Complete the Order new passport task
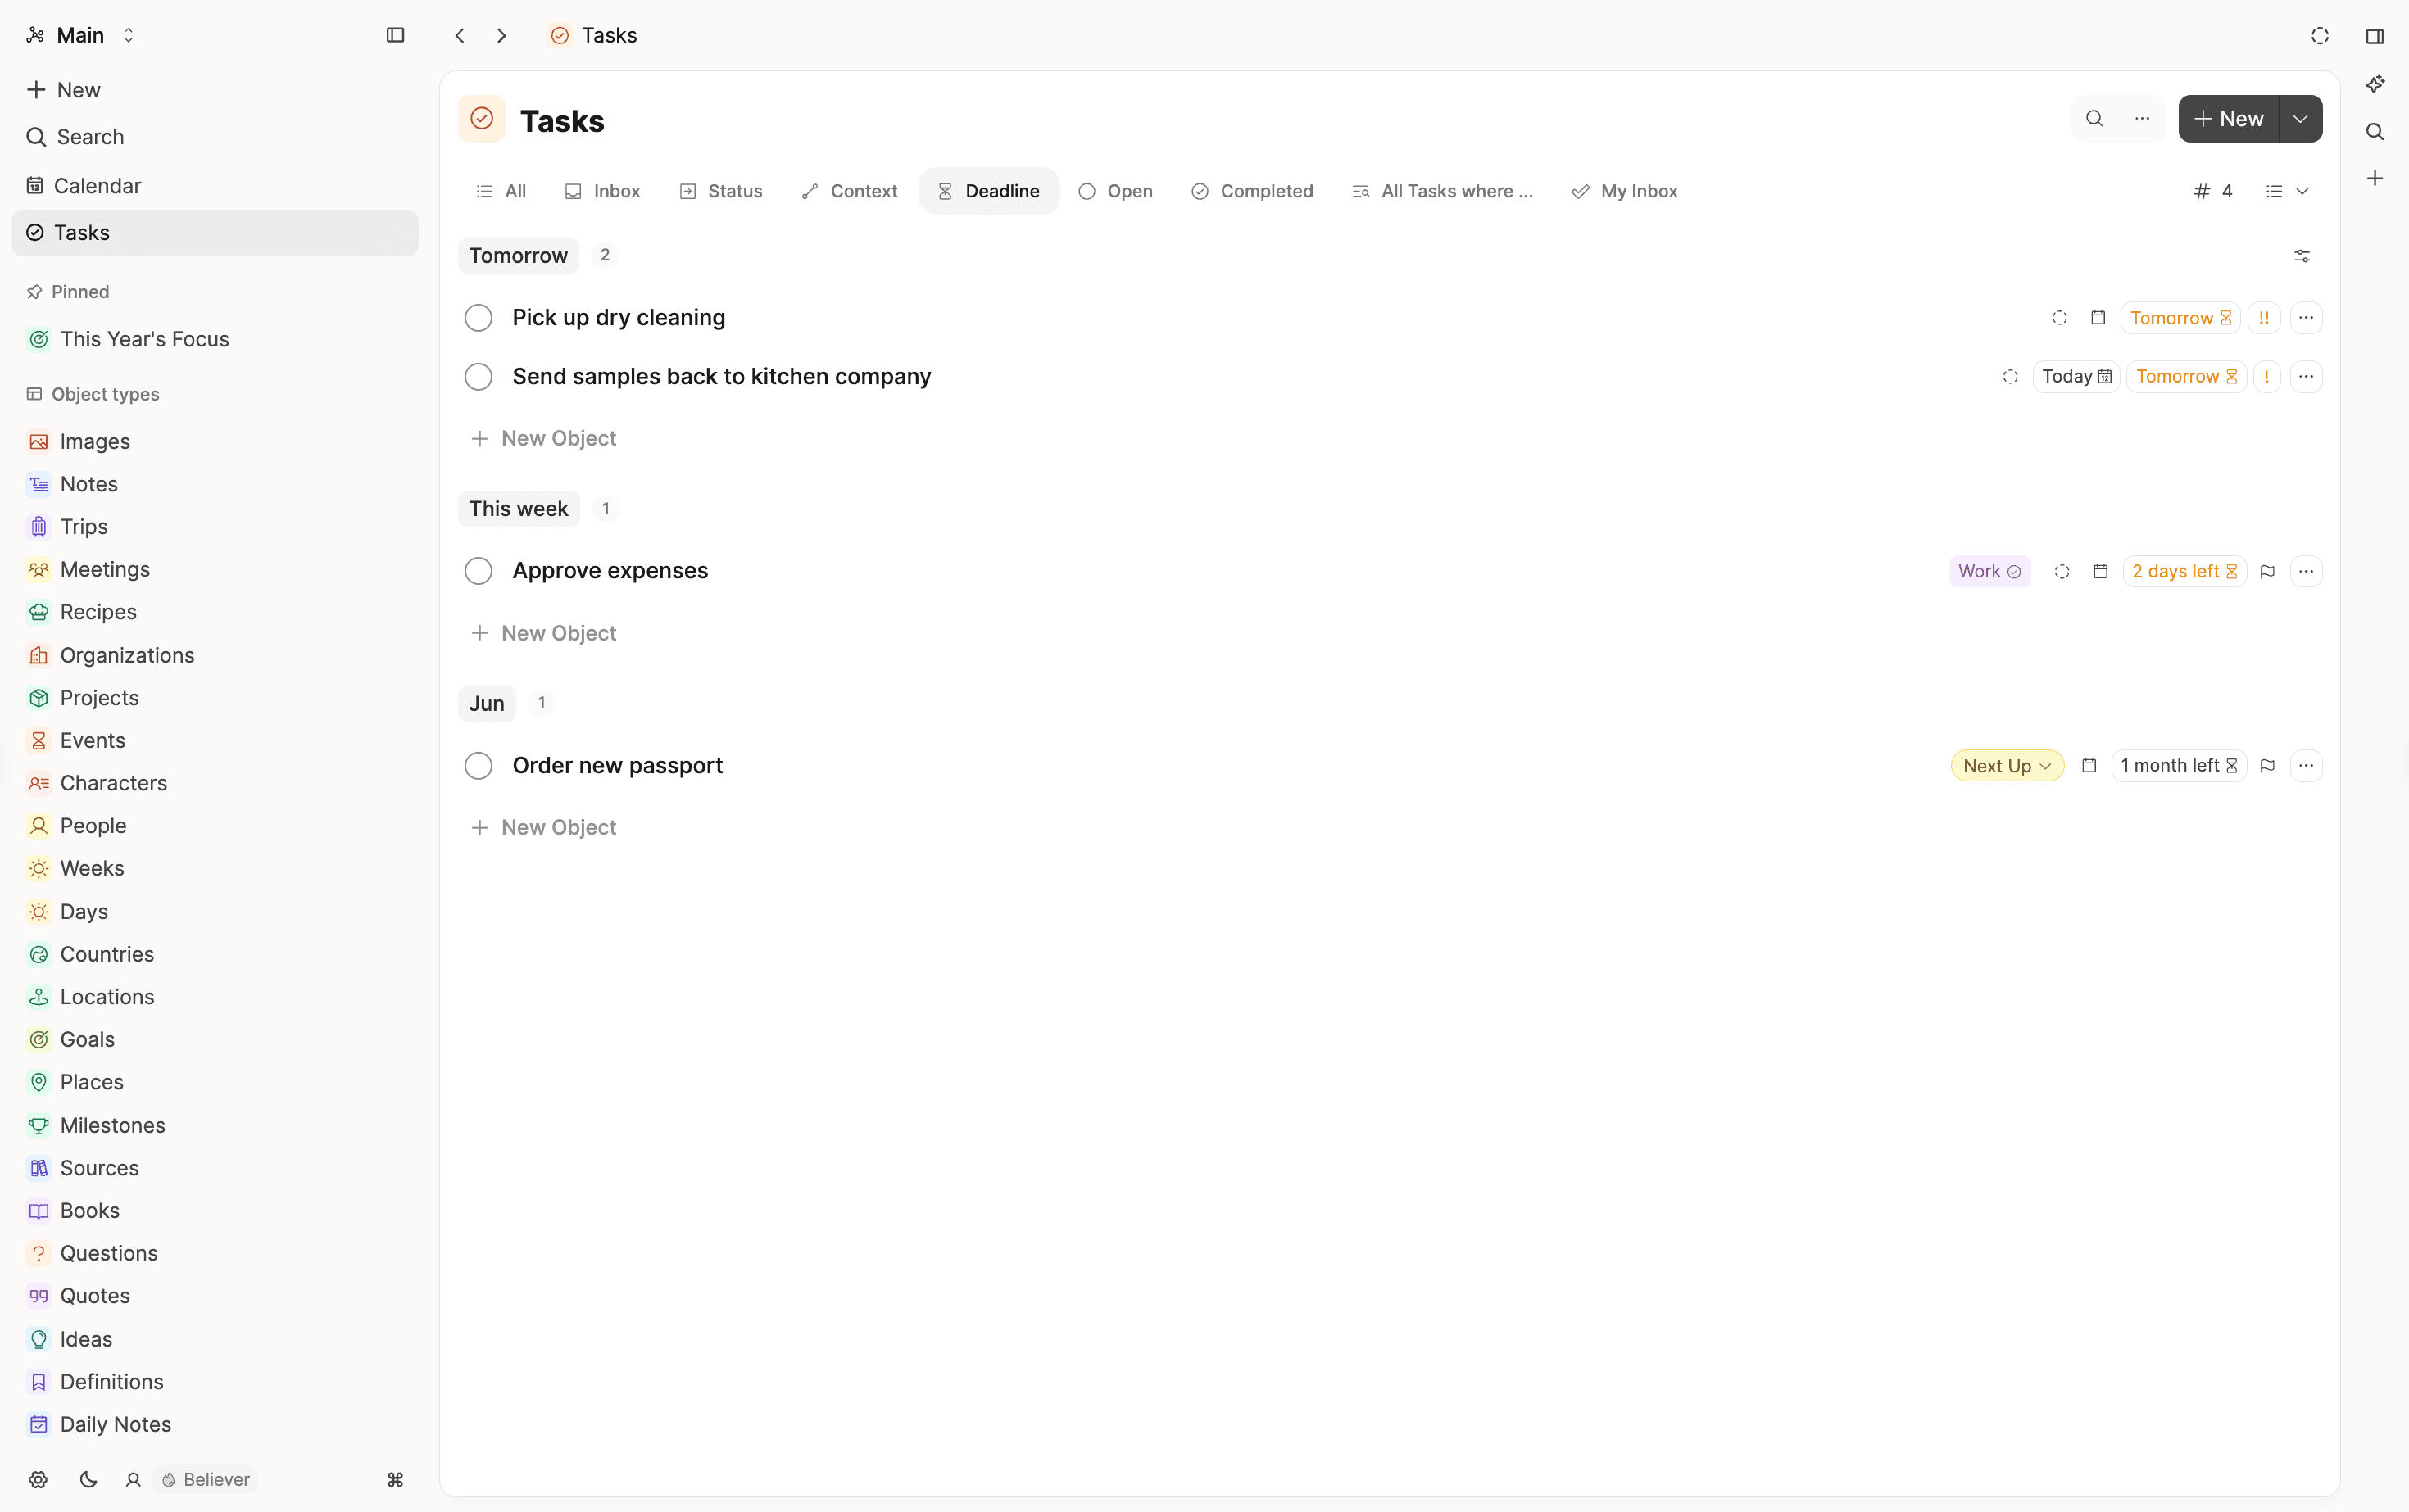The width and height of the screenshot is (2409, 1512). (479, 766)
